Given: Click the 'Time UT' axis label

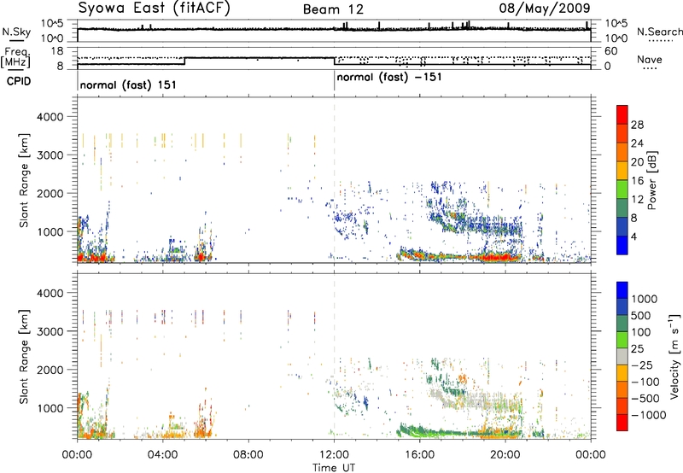Looking at the screenshot, I should click(x=334, y=468).
